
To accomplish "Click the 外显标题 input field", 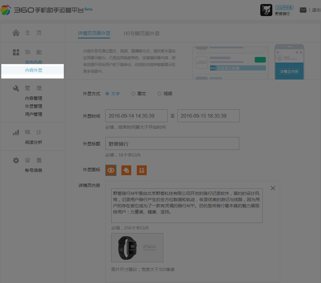I will click(x=172, y=144).
